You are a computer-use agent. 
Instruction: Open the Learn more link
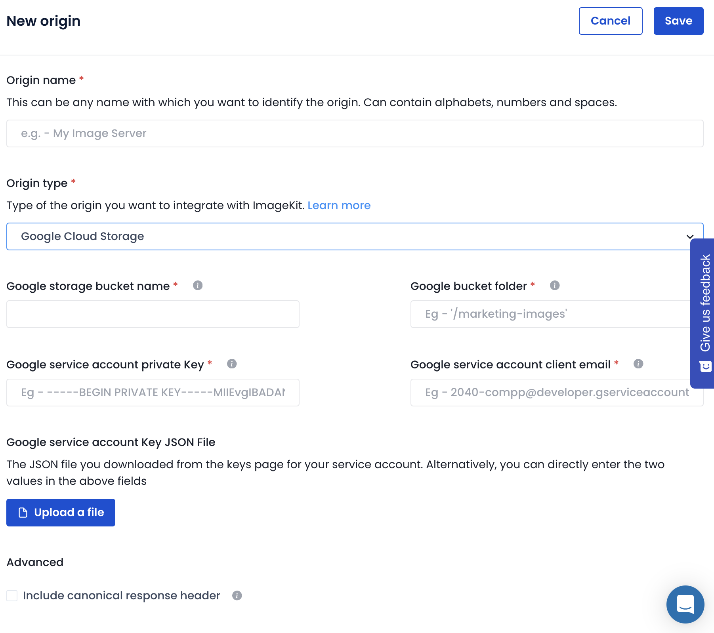click(x=339, y=205)
